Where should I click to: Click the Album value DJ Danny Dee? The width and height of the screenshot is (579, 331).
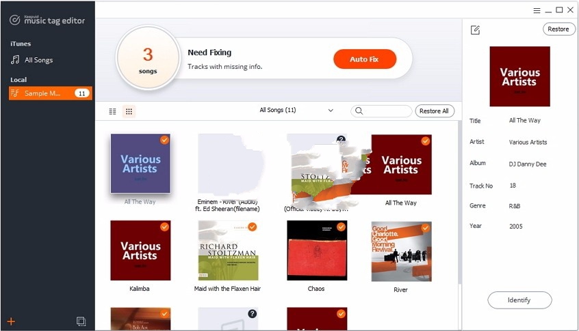528,164
